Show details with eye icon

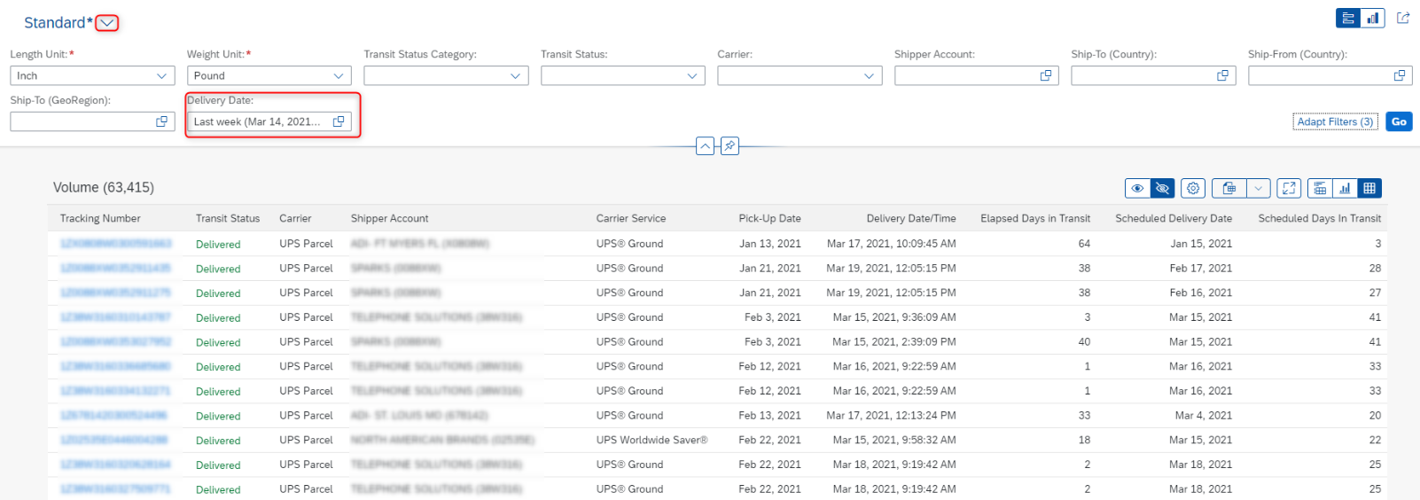1137,188
